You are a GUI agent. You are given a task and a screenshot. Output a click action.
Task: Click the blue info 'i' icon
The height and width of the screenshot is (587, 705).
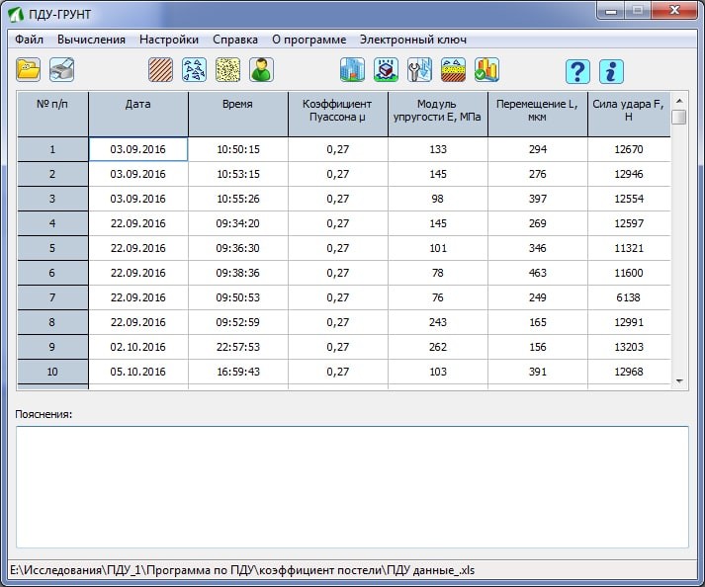tap(611, 71)
